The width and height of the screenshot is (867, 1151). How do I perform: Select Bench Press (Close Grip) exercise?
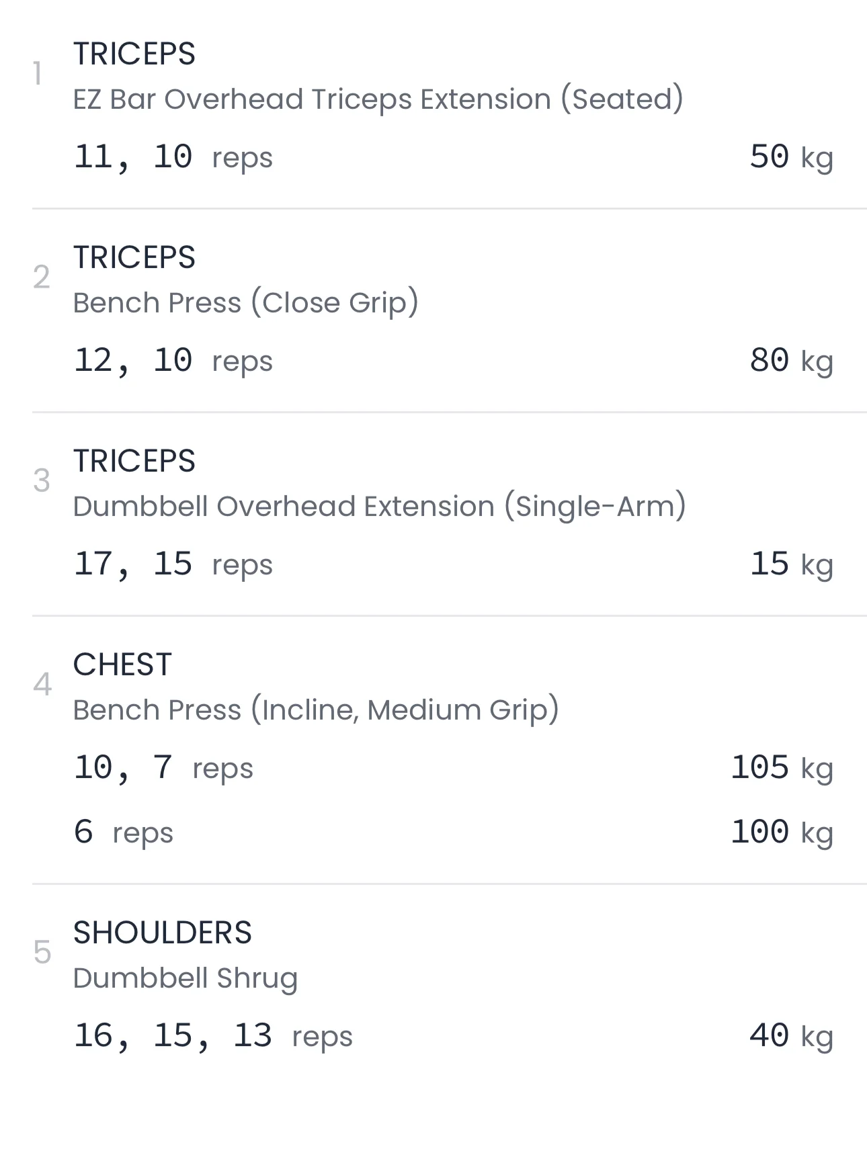(245, 303)
